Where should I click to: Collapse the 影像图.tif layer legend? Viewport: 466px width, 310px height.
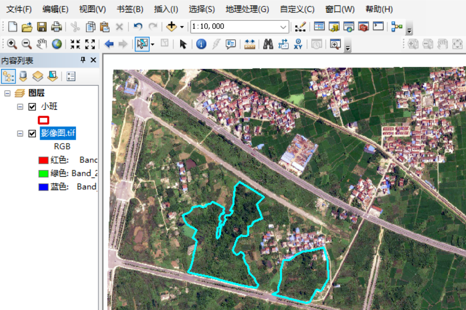click(x=20, y=133)
